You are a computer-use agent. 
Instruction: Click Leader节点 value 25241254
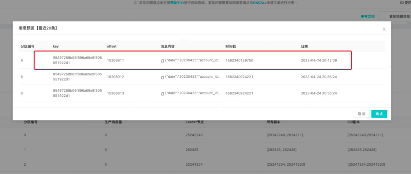194,165
